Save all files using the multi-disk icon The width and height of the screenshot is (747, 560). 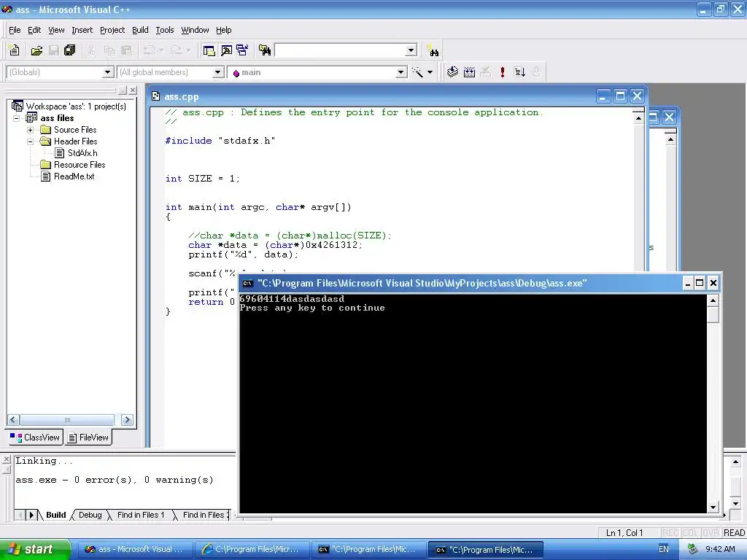tap(70, 50)
